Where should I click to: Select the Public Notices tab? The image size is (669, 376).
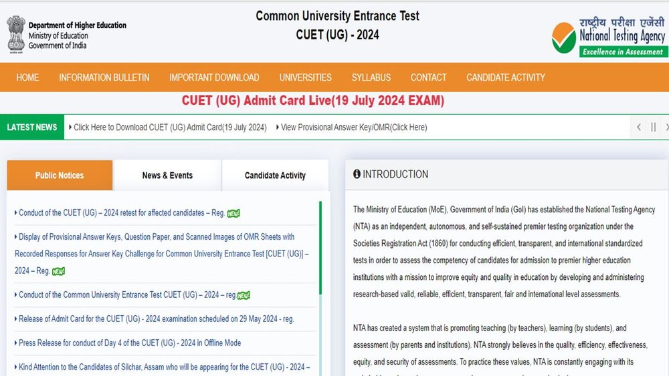pos(60,176)
